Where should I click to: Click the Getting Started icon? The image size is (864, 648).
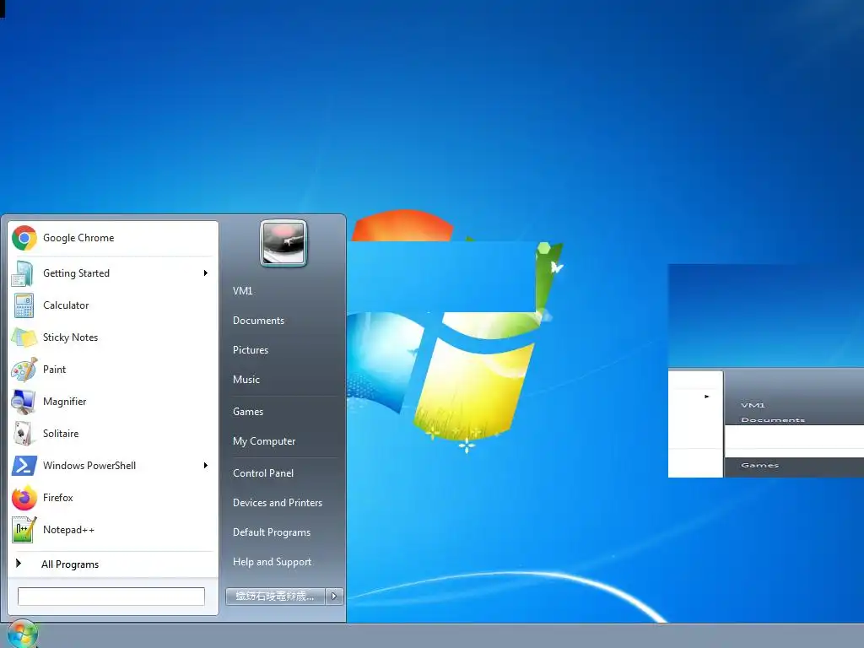[23, 273]
